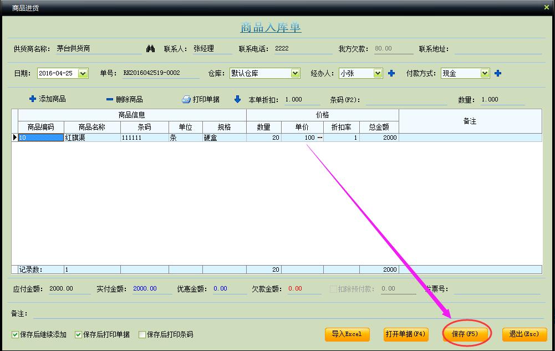Click the row indicator arrow of row 10
The image size is (555, 351).
[15, 138]
